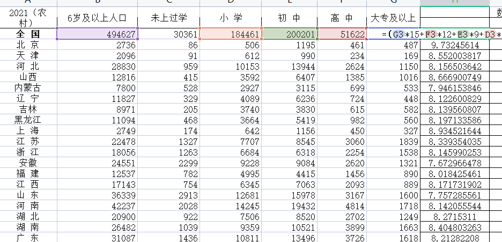Select the 内蒙古 row label cell

coord(29,88)
